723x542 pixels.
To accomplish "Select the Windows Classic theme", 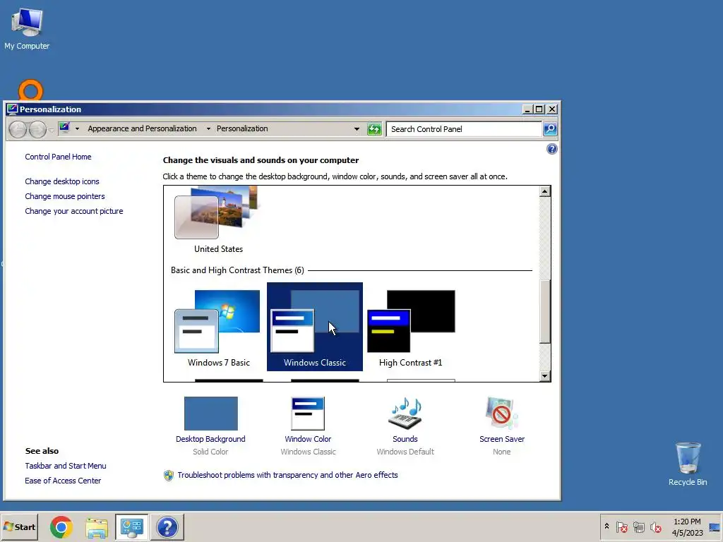I will point(314,327).
